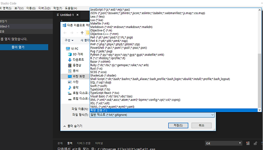Pick the Less (*.less) file type
Viewport: 263px width, 150px height.
(x=174, y=16)
